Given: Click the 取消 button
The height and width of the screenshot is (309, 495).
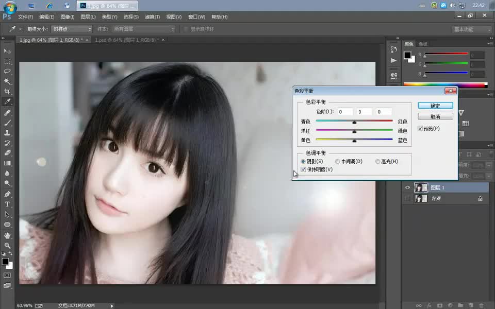Looking at the screenshot, I should click(x=435, y=116).
